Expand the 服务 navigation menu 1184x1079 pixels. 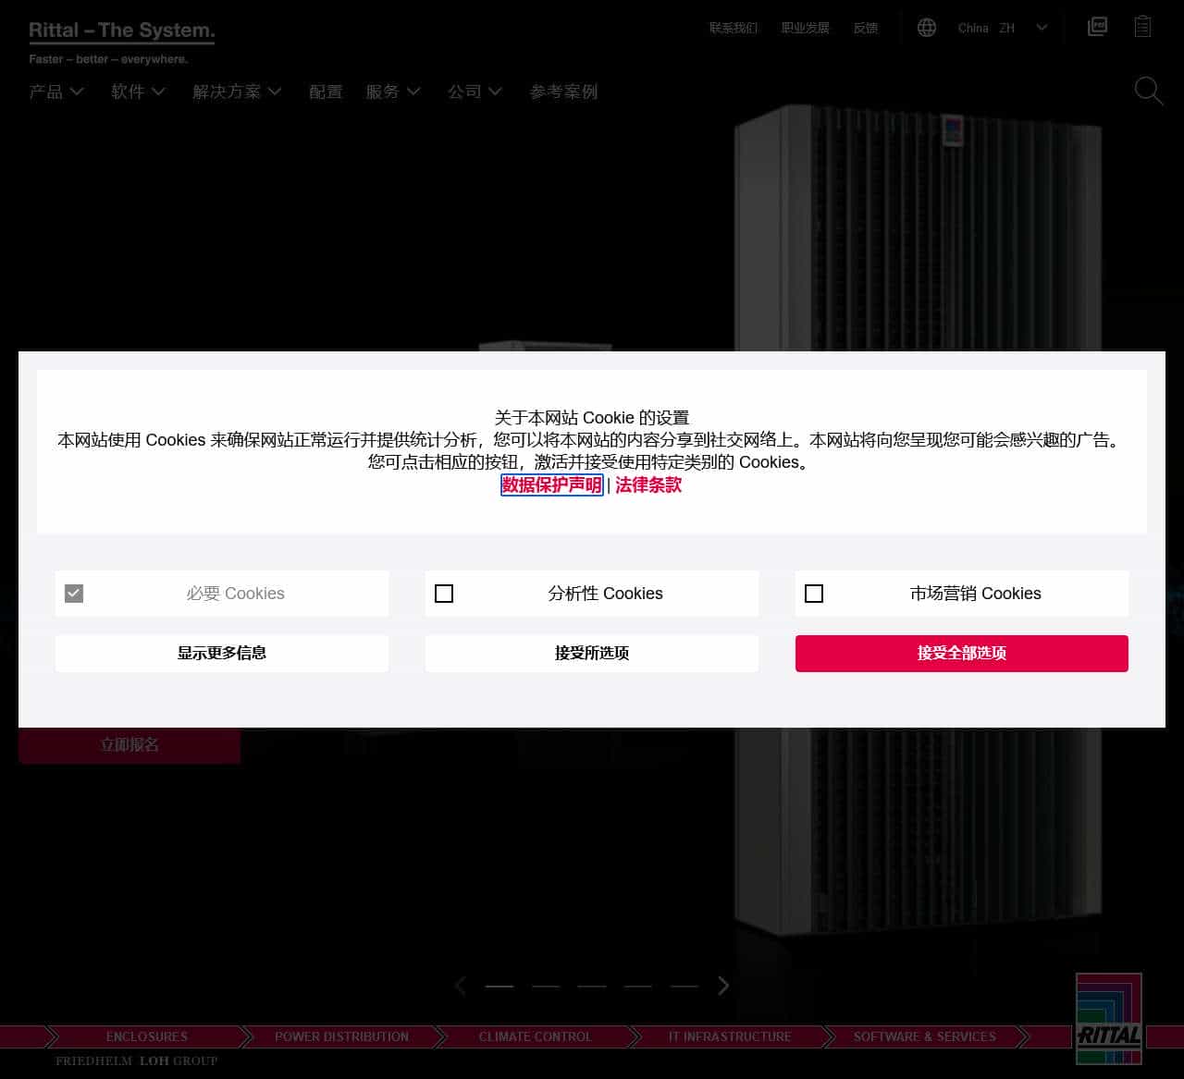pyautogui.click(x=393, y=92)
